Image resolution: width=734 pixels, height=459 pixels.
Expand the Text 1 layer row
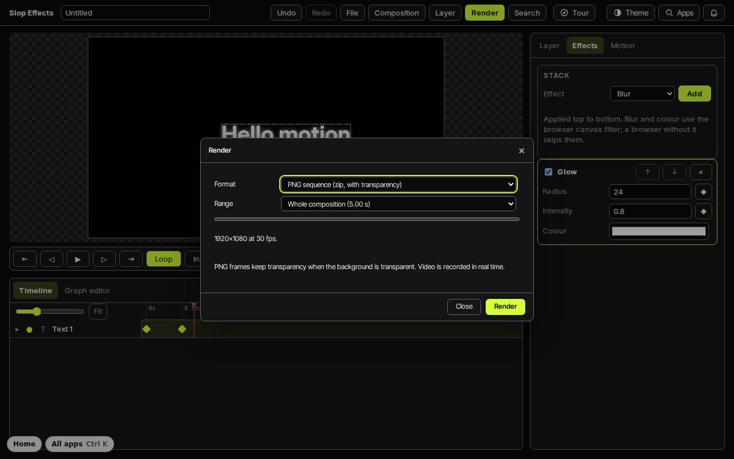click(x=17, y=329)
